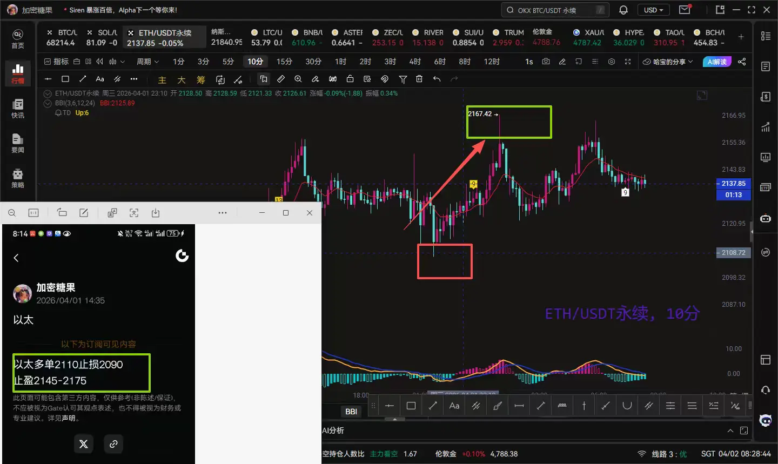The width and height of the screenshot is (778, 464).
Task: Go back using the post's back arrow
Action: pyautogui.click(x=16, y=258)
